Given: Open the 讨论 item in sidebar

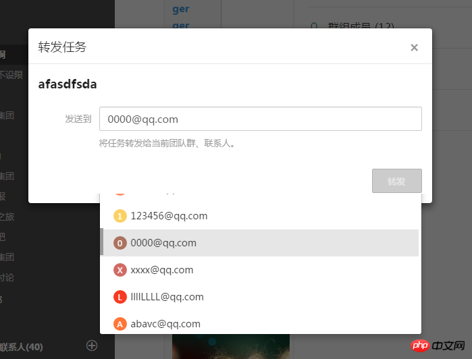Looking at the screenshot, I should pyautogui.click(x=7, y=277).
